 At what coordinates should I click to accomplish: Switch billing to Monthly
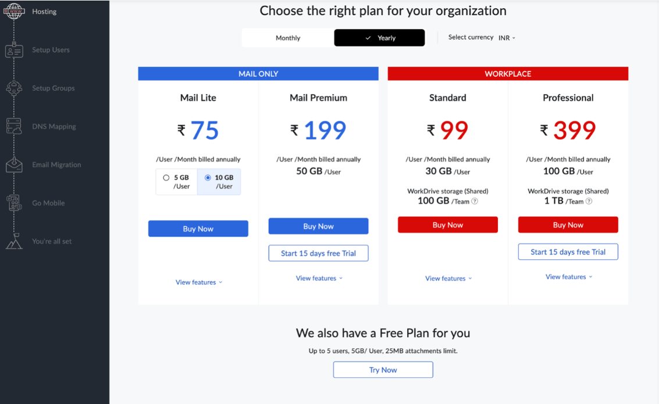click(x=287, y=37)
